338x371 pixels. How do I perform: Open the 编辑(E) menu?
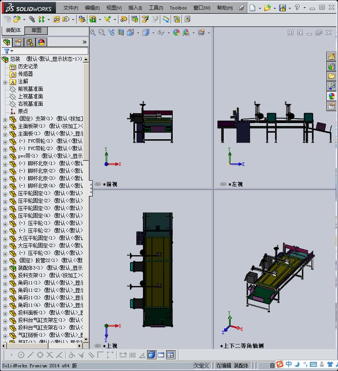click(x=92, y=8)
